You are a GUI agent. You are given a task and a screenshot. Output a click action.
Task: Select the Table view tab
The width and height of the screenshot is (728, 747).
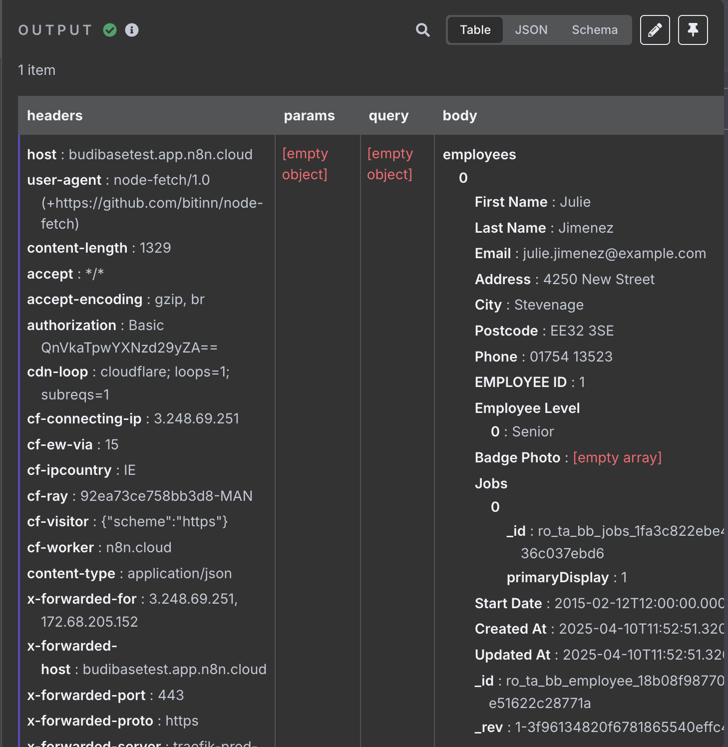pos(475,30)
